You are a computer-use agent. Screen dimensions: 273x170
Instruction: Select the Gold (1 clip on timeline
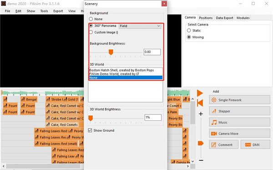point(71,99)
